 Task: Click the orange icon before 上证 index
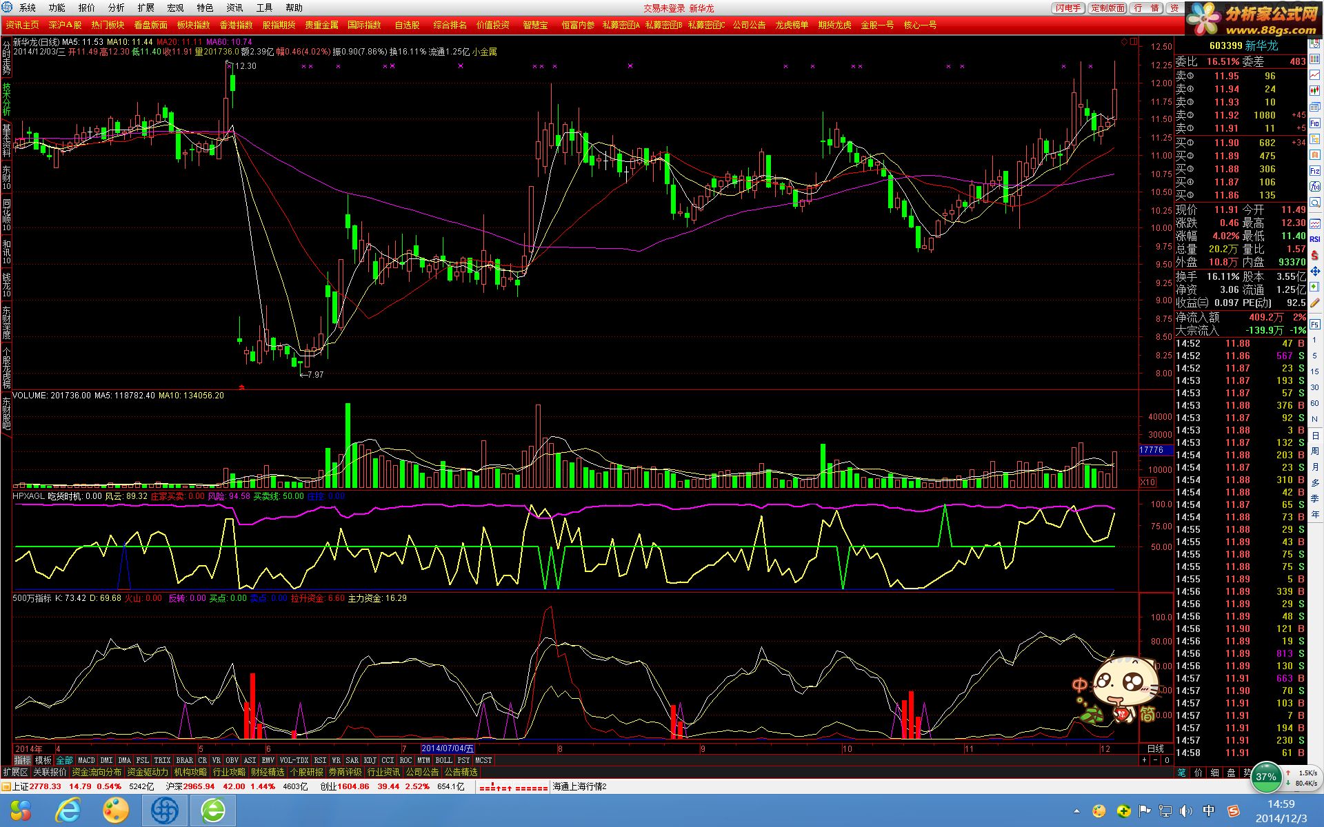click(x=6, y=786)
